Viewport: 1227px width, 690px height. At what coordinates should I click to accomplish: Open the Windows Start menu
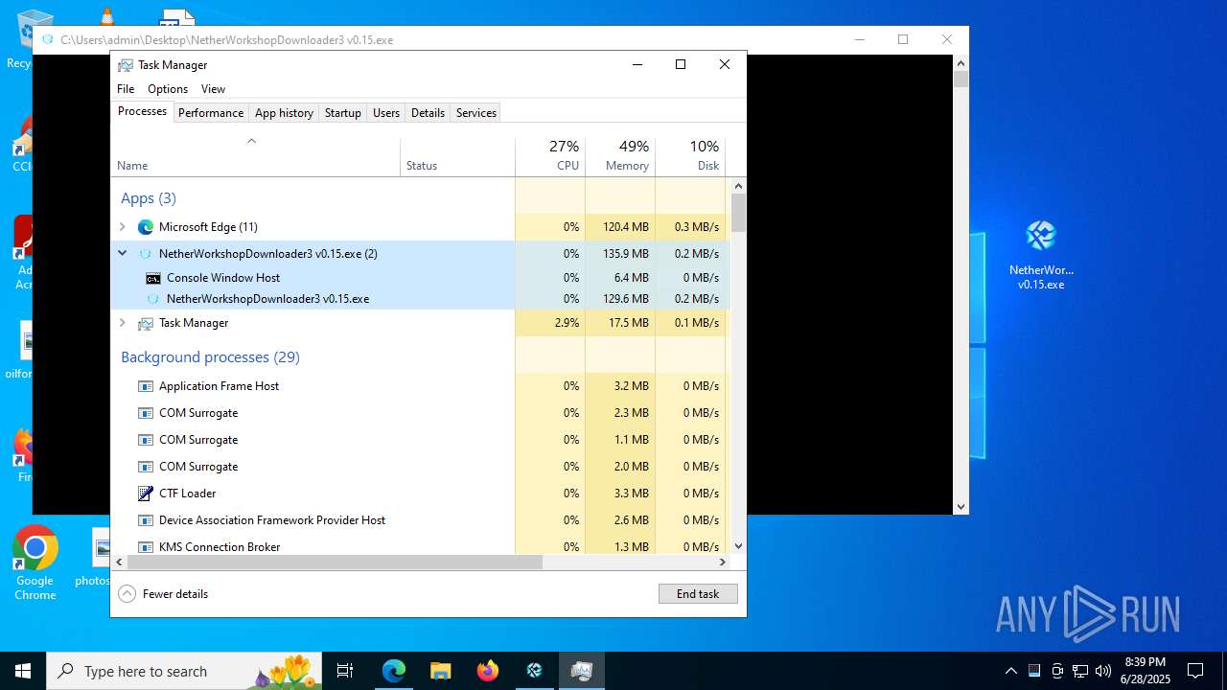[23, 671]
